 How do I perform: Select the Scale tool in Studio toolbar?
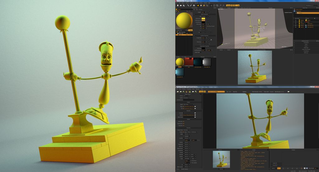[217, 6]
